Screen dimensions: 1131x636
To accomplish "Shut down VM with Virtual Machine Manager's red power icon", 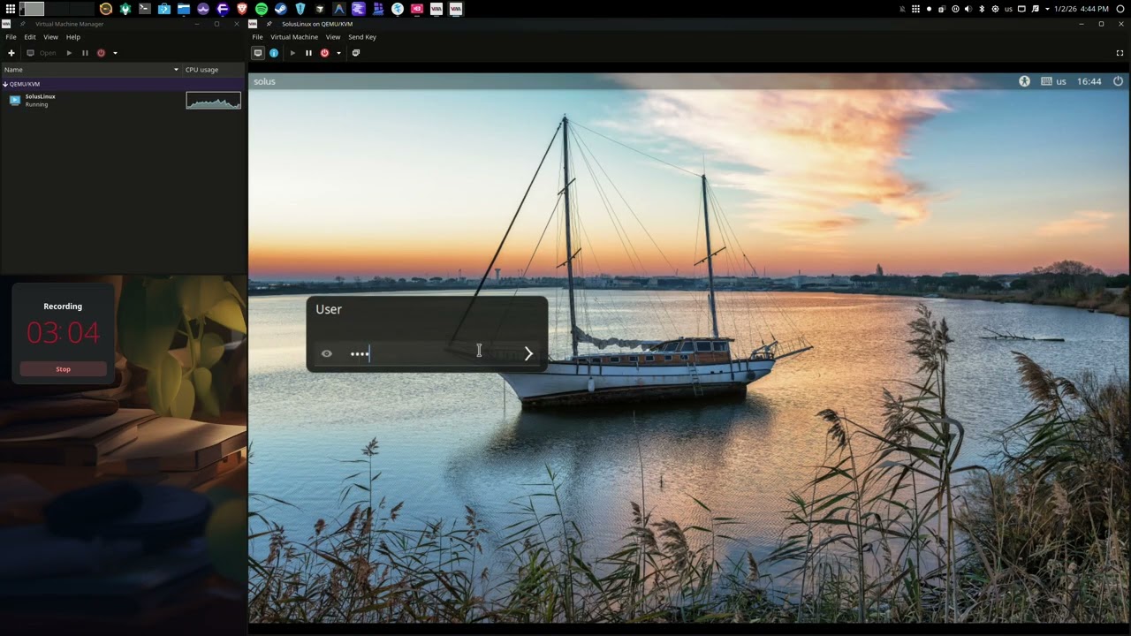I will pyautogui.click(x=101, y=53).
